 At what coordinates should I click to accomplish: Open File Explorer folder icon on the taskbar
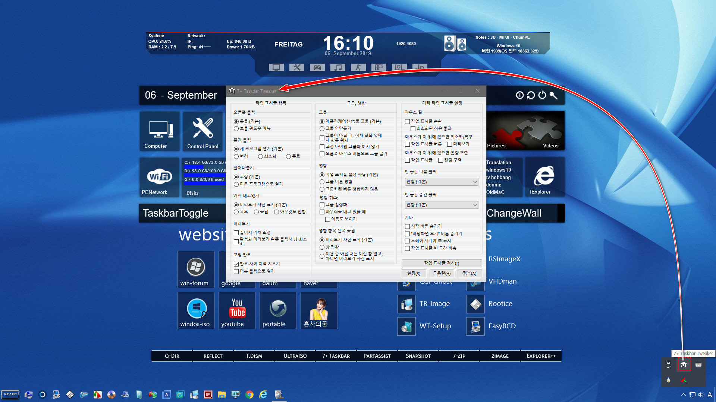click(222, 395)
